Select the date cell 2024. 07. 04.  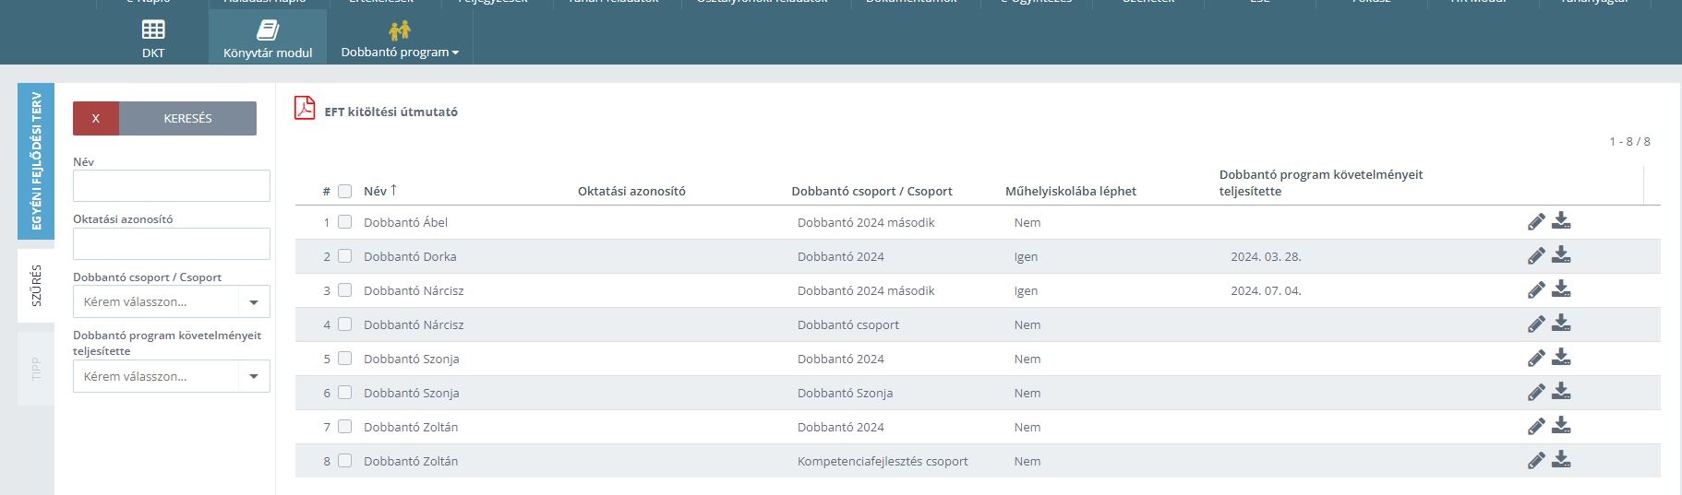tap(1266, 290)
